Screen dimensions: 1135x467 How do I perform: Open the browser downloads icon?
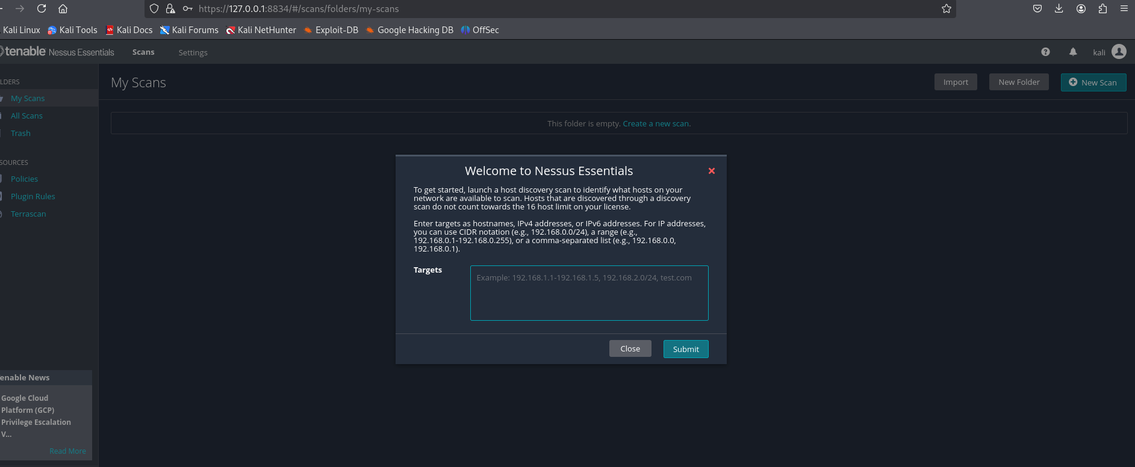pos(1059,8)
